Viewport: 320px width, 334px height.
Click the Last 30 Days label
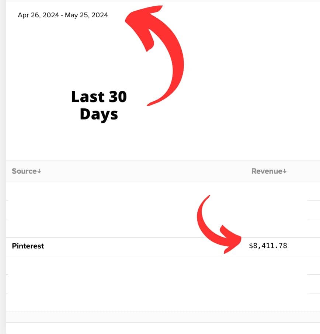[99, 105]
